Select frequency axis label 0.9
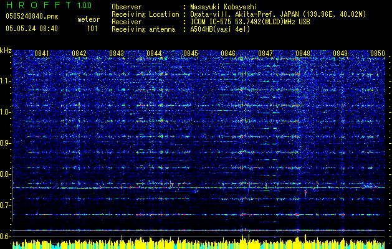392x249 pixels. tap(5, 143)
